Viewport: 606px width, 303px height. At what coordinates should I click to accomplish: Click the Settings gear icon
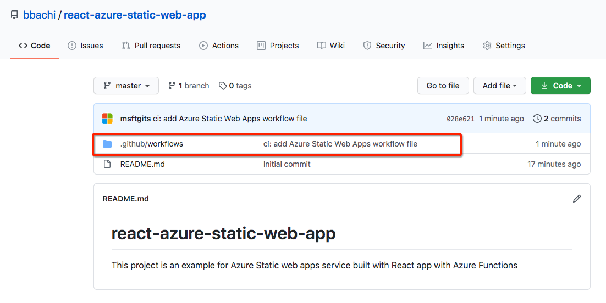pyautogui.click(x=487, y=46)
